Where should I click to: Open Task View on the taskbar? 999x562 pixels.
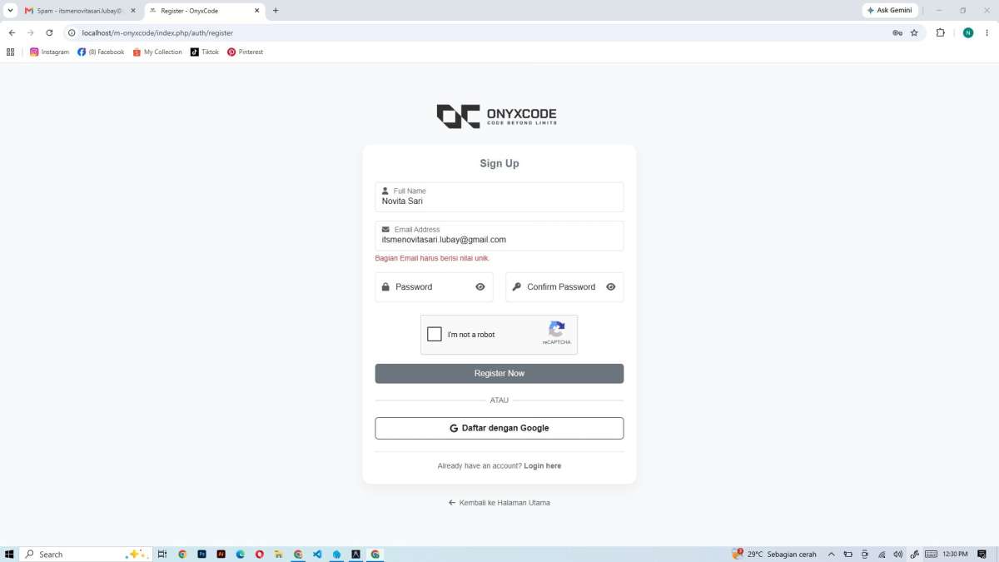point(162,555)
